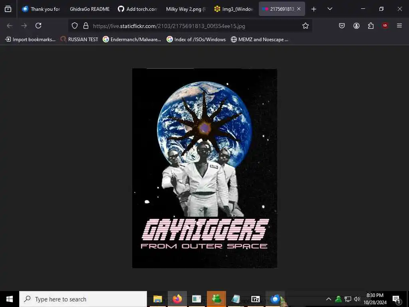The image size is (409, 307).
Task: Close the 2175691813 tab
Action: coord(299,9)
